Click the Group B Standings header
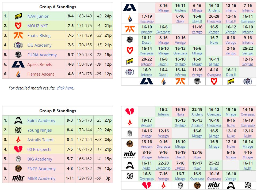This screenshot has height=190, width=257. click(57, 111)
